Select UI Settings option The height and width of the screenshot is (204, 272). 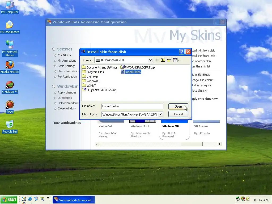[x=63, y=98]
